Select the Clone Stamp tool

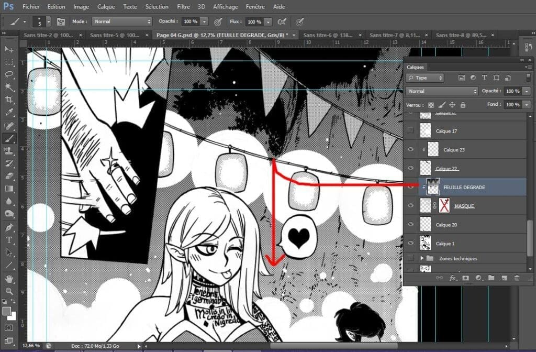coord(9,151)
